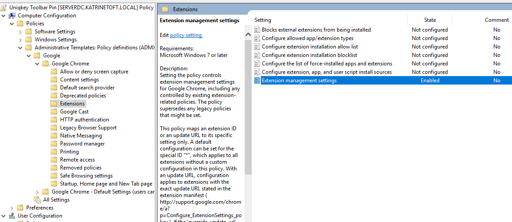Image resolution: width=512 pixels, height=222 pixels.
Task: Select Startup, Home page and New Tab page
Action: pos(106,184)
